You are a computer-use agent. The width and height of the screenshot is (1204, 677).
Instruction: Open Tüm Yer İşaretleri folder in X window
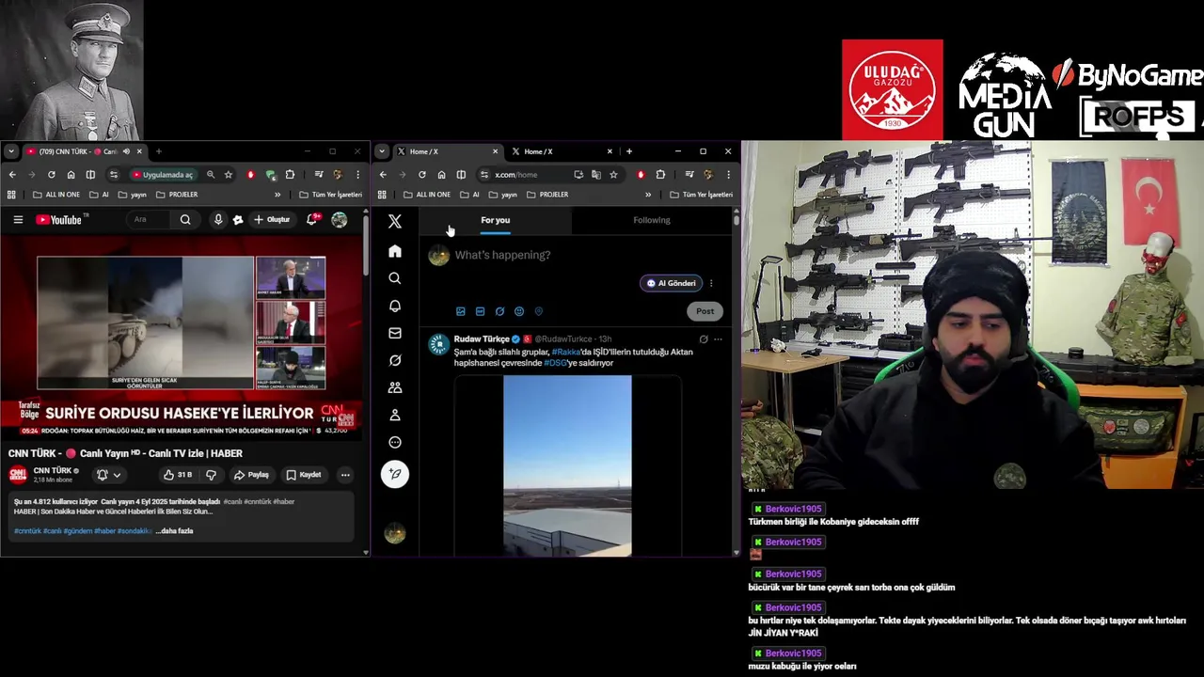701,195
